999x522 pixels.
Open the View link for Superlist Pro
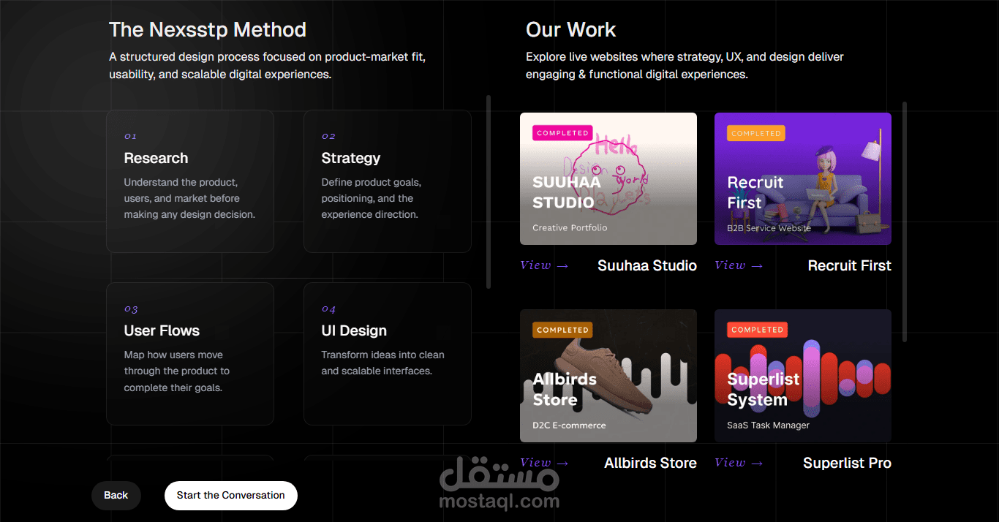pos(739,462)
